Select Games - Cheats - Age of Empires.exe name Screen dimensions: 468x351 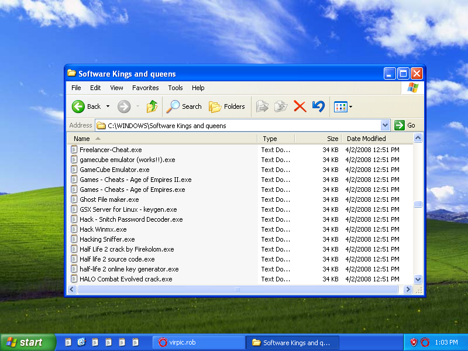(x=132, y=190)
